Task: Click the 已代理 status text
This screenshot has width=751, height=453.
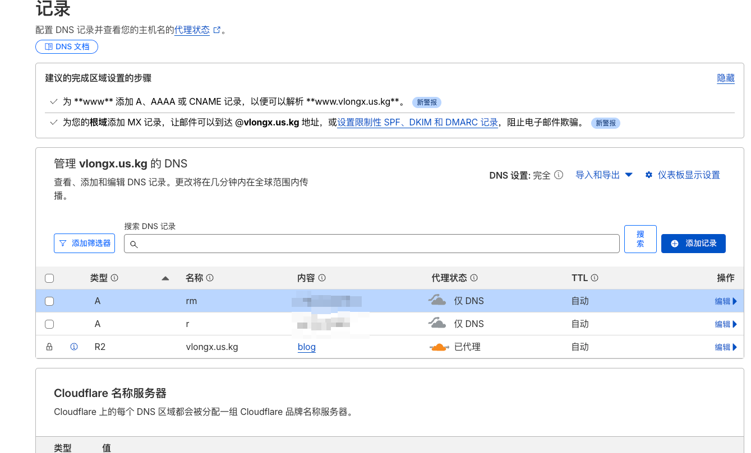Action: click(467, 347)
